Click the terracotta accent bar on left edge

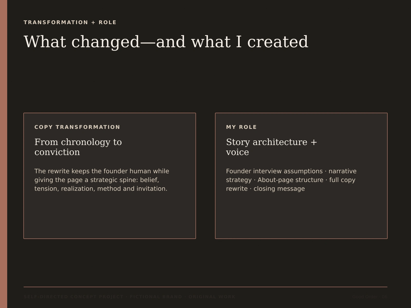4,154
